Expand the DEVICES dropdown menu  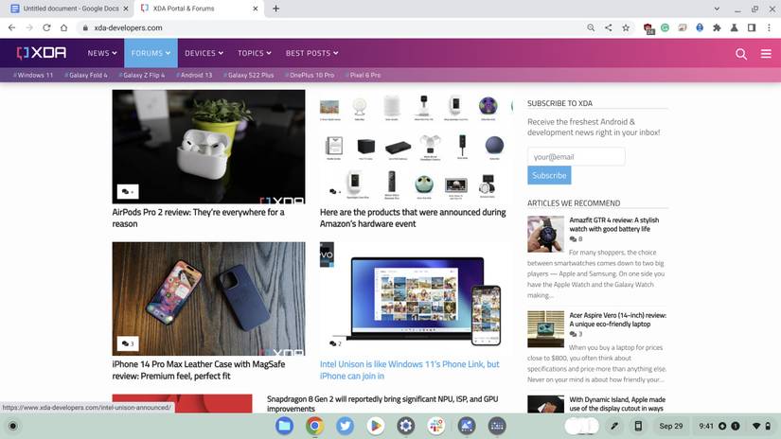pyautogui.click(x=204, y=53)
